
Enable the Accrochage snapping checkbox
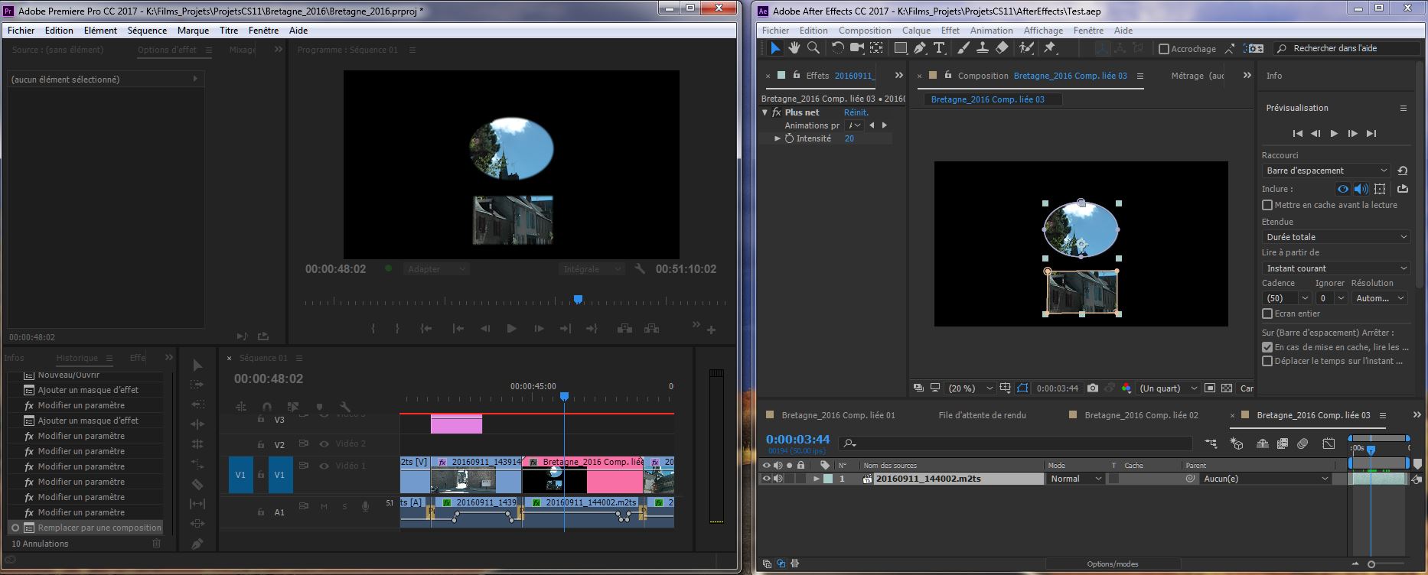pos(1164,49)
